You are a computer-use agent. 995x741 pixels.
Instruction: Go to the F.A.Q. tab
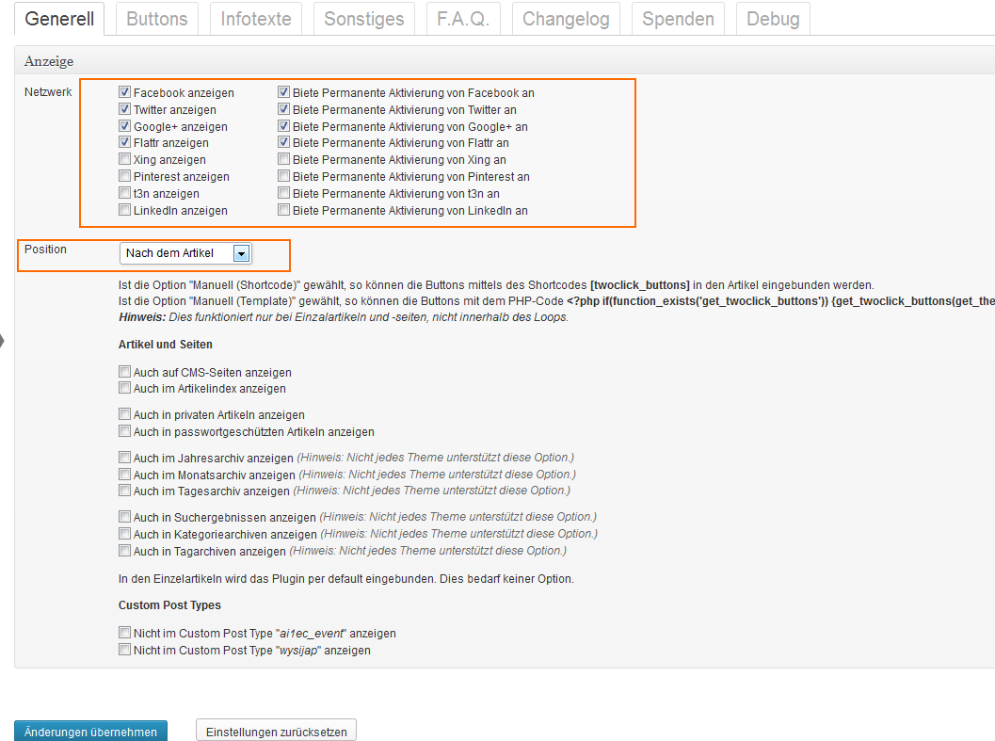coord(462,19)
